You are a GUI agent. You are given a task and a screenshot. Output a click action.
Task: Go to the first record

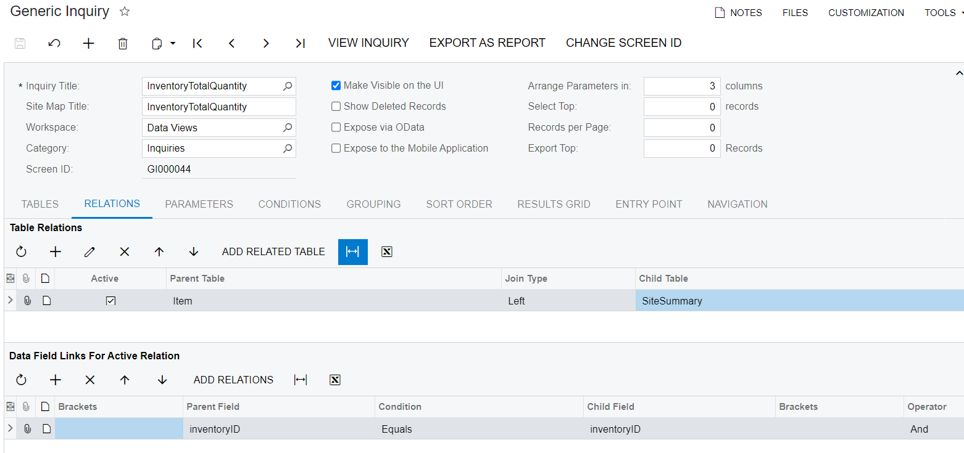(197, 43)
